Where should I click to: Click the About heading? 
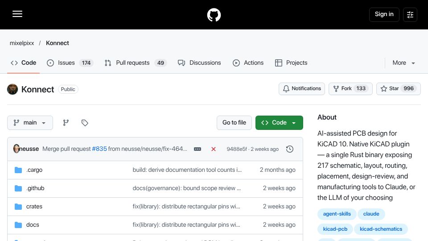[x=327, y=117]
